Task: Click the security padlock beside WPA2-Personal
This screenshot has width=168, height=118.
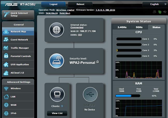Action: (x=97, y=62)
